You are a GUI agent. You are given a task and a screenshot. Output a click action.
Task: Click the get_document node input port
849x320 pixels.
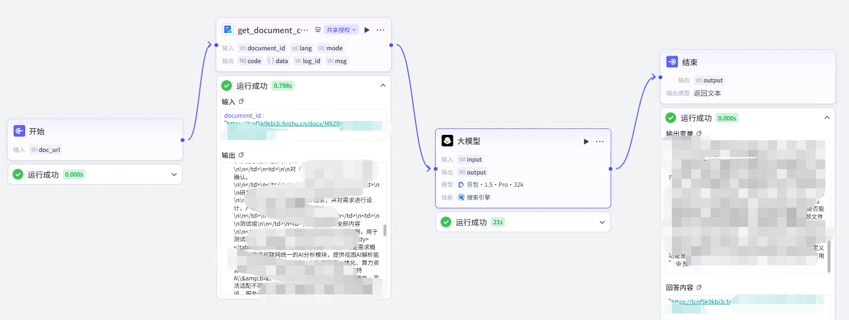click(x=216, y=45)
